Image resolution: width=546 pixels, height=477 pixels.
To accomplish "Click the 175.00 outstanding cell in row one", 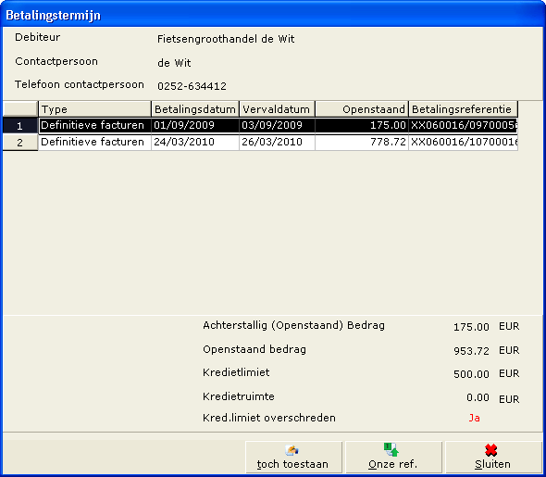I will 362,125.
